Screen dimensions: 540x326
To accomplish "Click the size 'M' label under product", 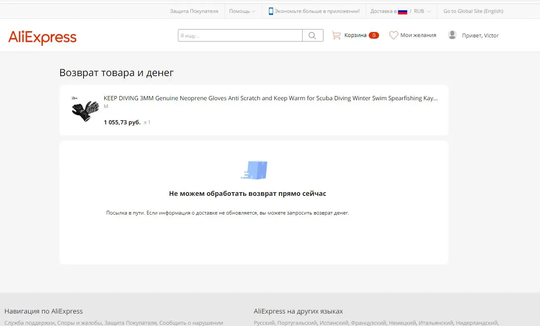I will (106, 106).
